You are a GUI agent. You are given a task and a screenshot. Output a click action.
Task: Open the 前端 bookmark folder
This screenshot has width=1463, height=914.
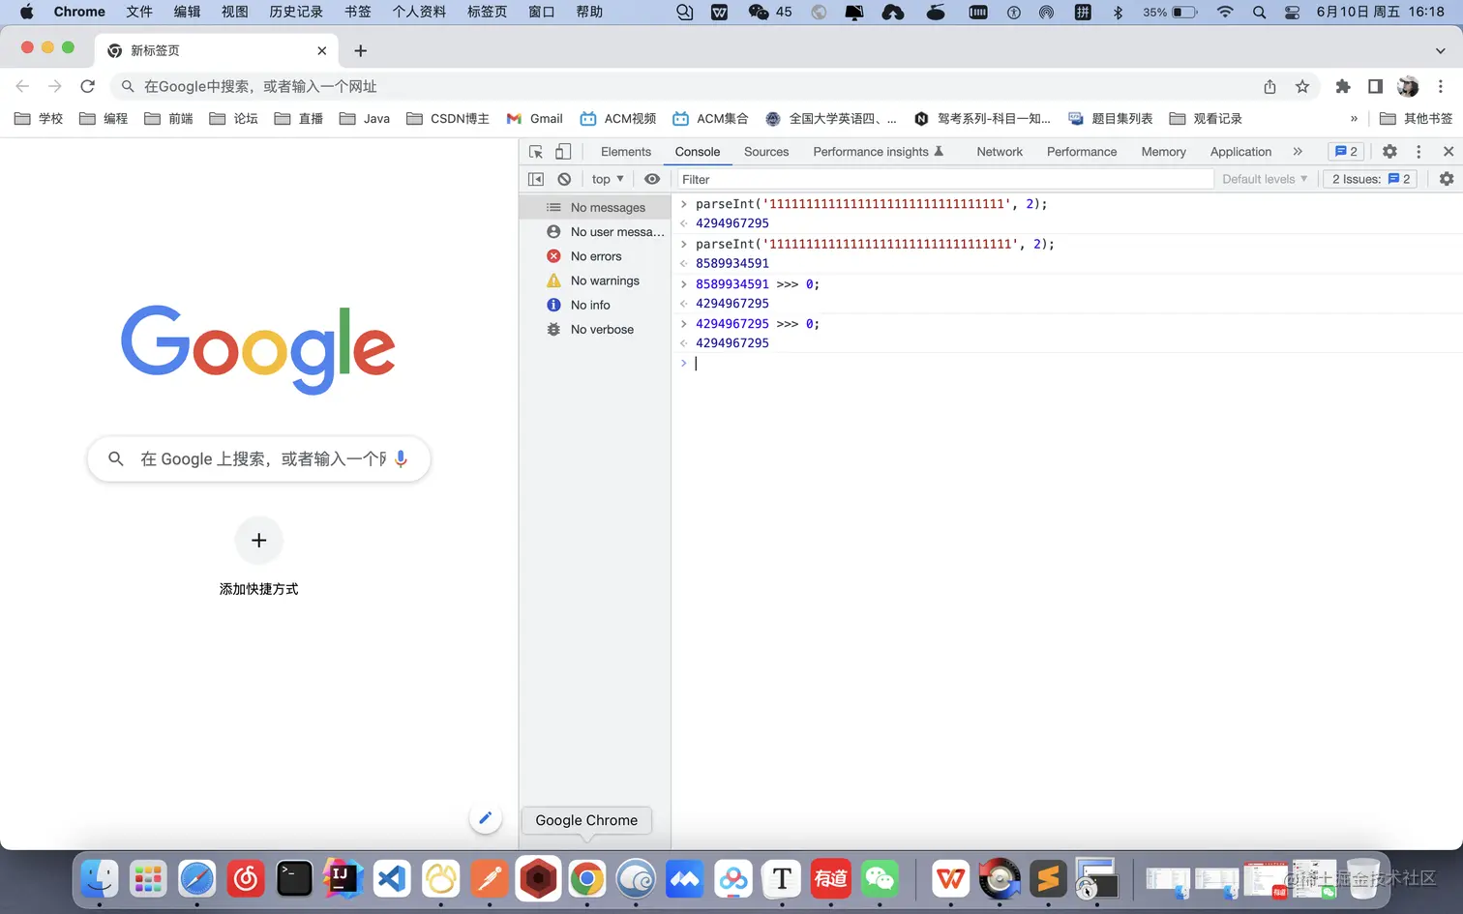tap(168, 118)
